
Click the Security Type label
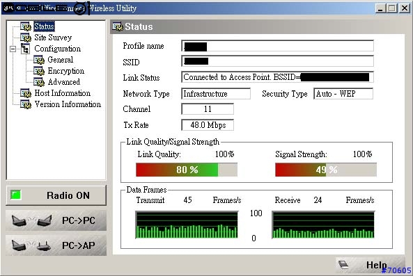(285, 94)
